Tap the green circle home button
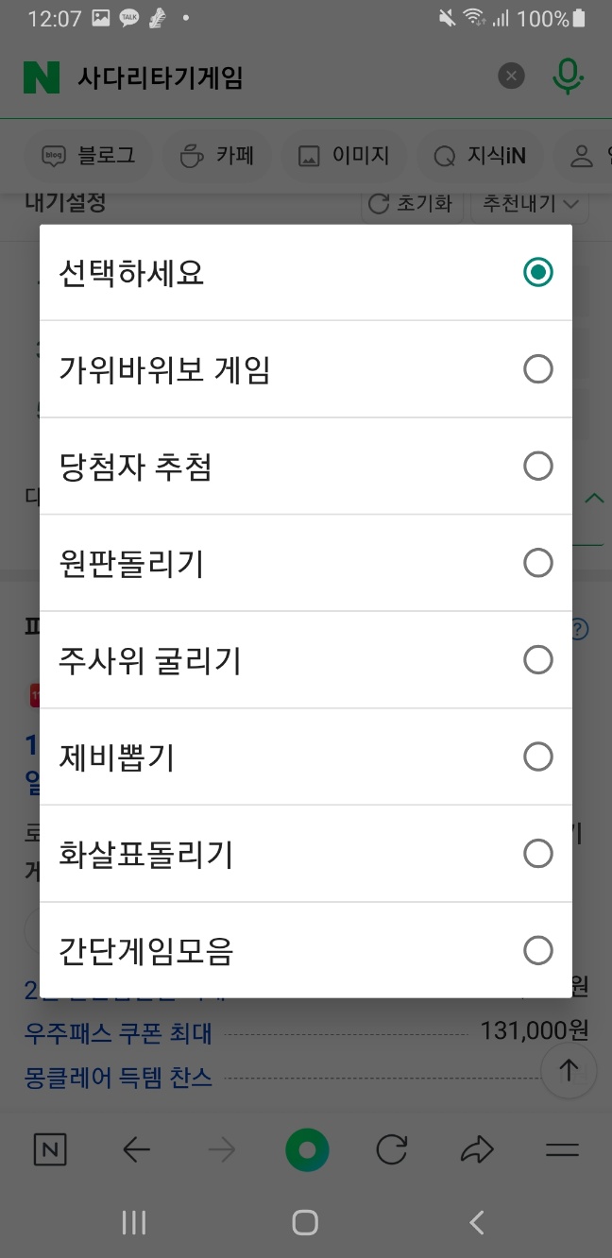 click(306, 1149)
